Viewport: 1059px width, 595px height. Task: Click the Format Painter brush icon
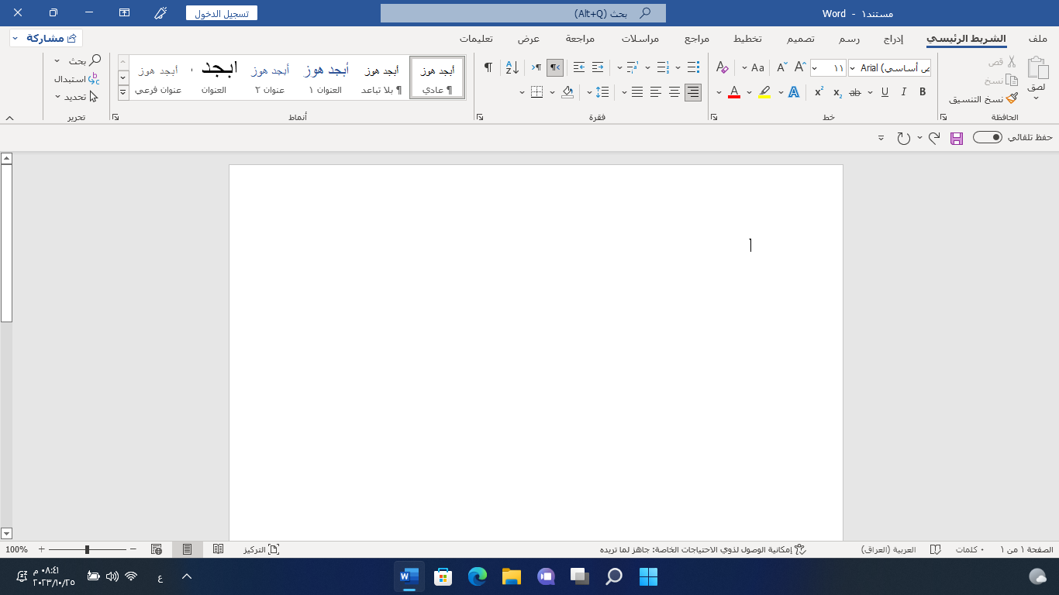pos(1012,99)
